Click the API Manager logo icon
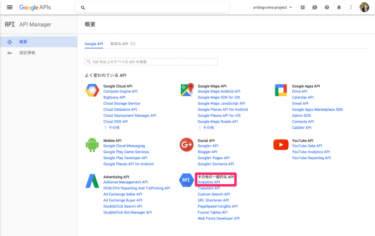Viewport: 375px width, 236px height. (10, 25)
